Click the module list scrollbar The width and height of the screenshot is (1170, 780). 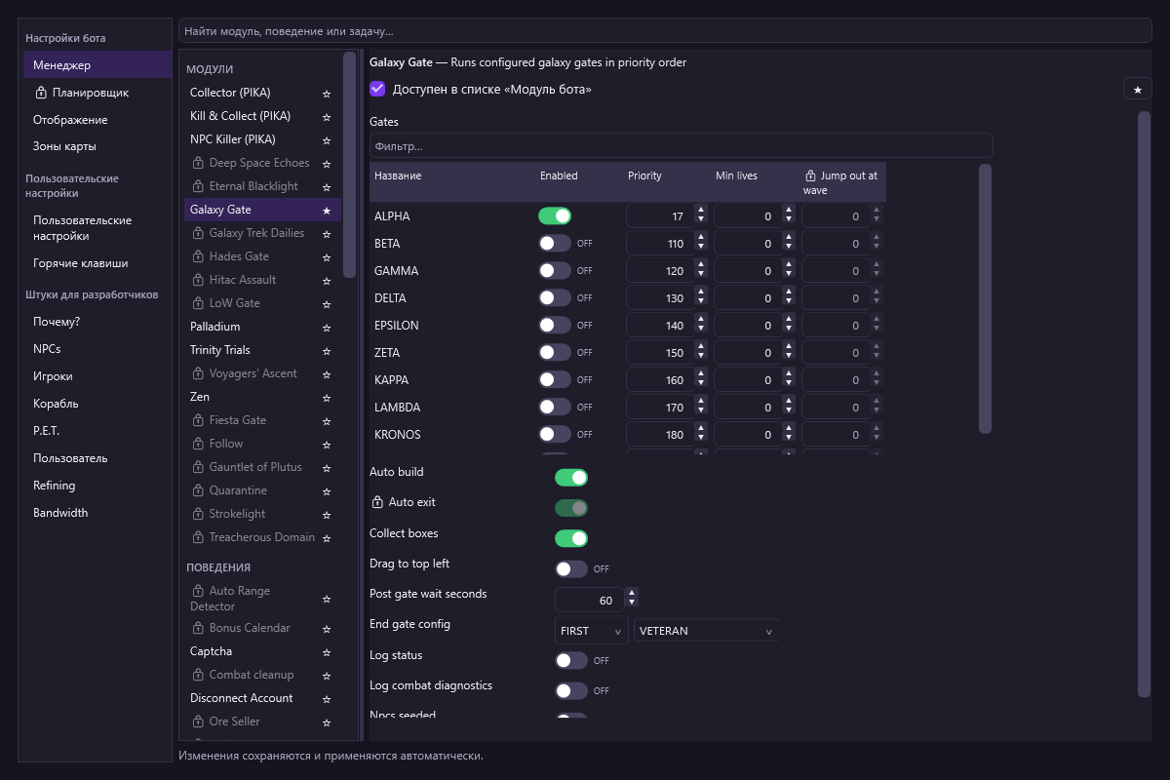(x=349, y=165)
